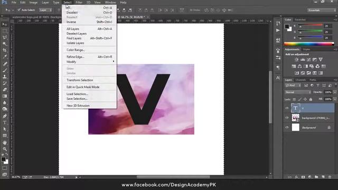
Task: Add a Brightness/Contrast adjustment
Action: [x=297, y=60]
